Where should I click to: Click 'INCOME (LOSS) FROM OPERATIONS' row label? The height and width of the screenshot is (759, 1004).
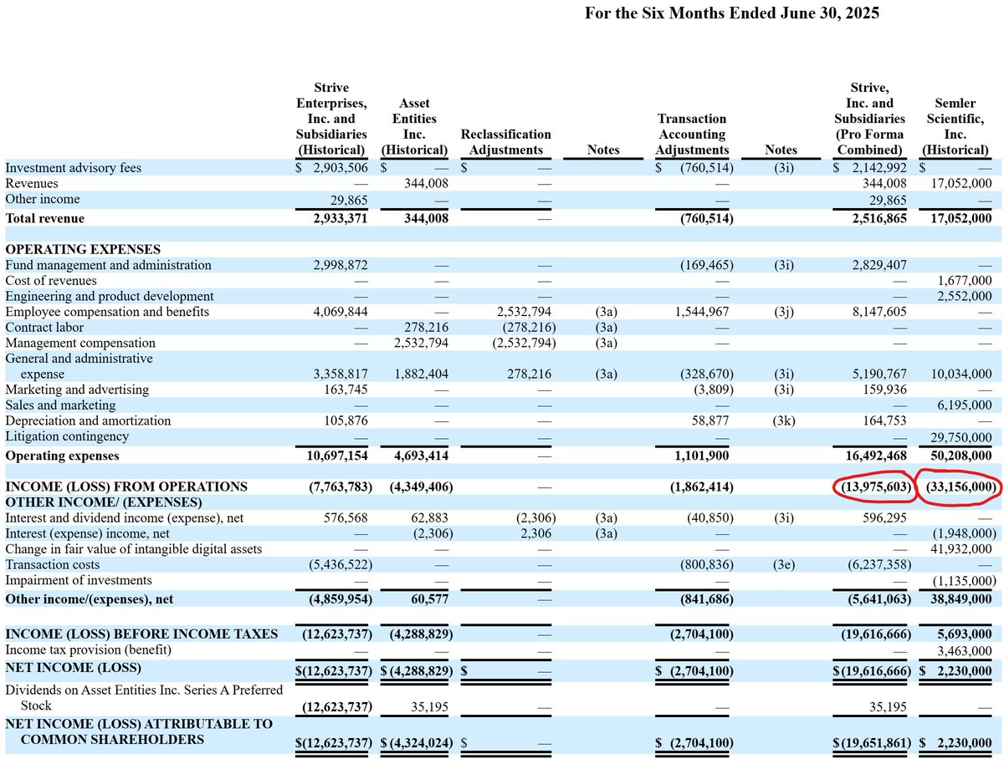click(x=126, y=486)
